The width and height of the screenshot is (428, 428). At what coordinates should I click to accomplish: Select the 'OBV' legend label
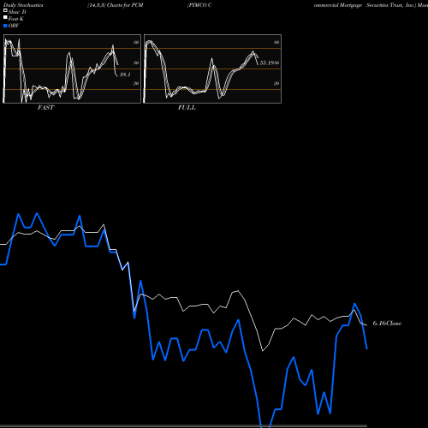(14, 26)
